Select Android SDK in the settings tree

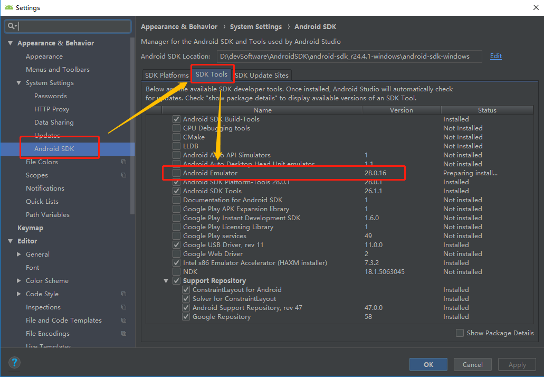click(54, 148)
